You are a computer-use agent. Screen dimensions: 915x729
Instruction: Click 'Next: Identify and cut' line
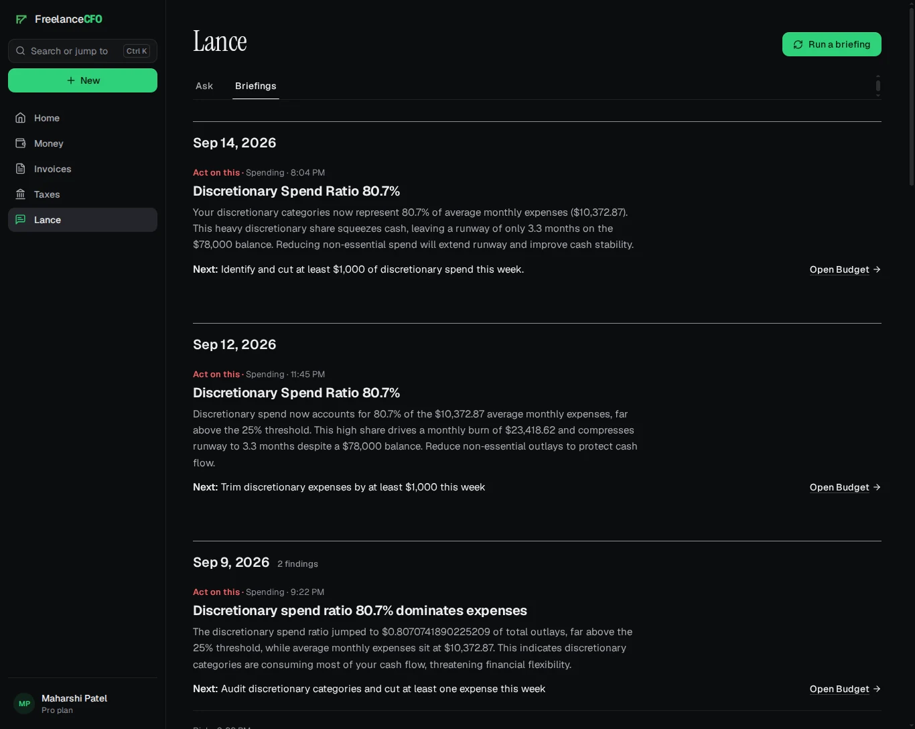coord(358,269)
